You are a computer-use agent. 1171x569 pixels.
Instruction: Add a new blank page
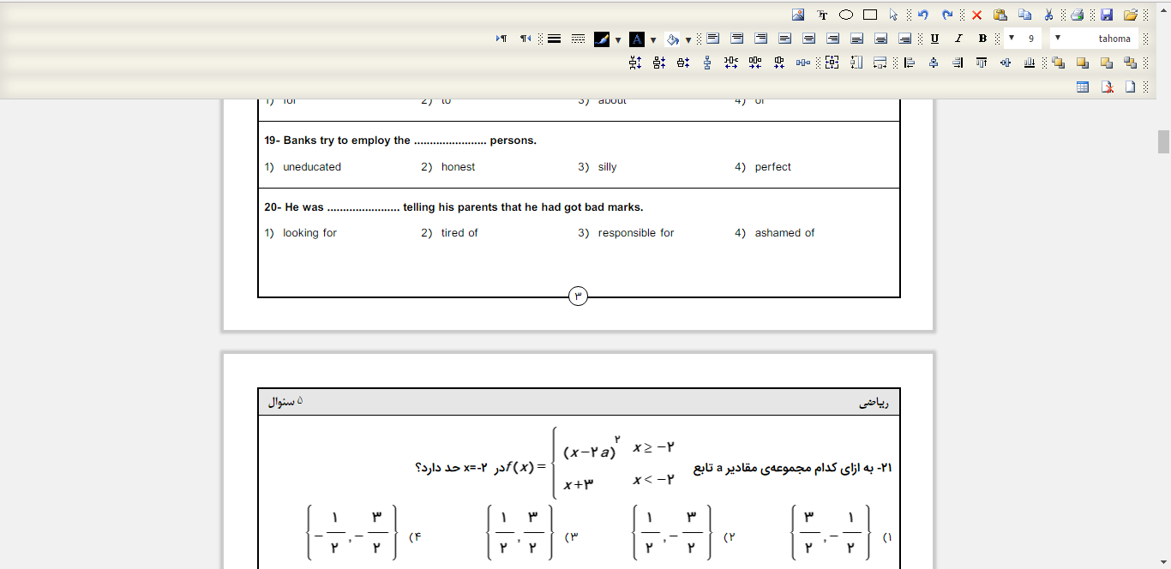(1130, 87)
